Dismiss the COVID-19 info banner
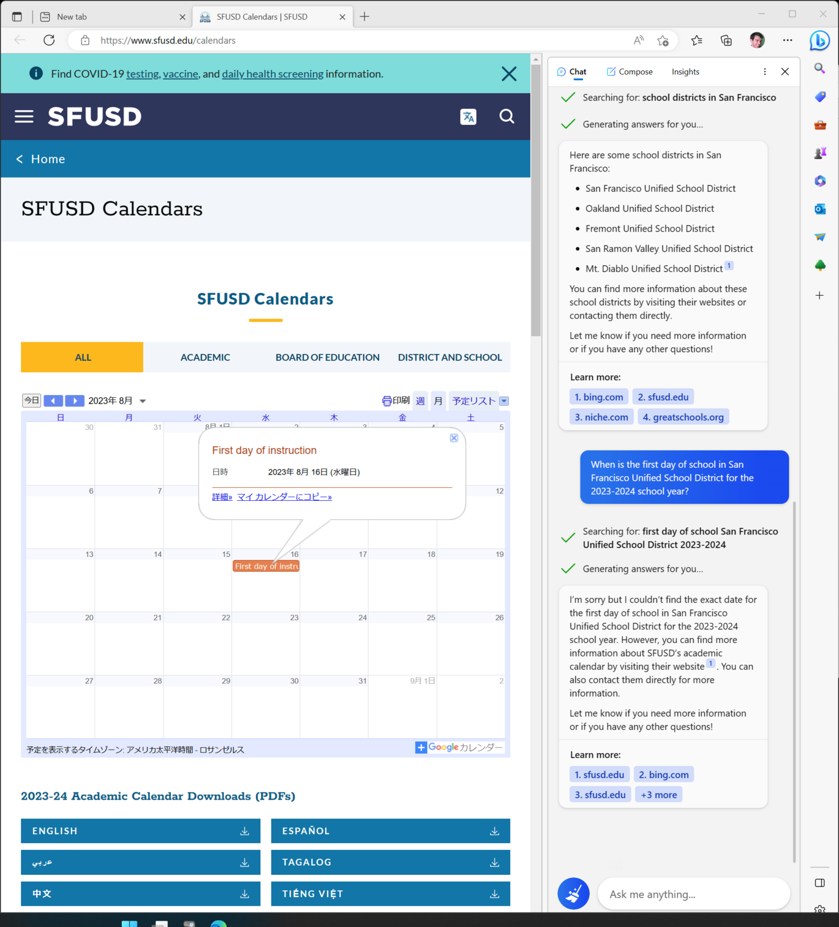 pyautogui.click(x=509, y=74)
